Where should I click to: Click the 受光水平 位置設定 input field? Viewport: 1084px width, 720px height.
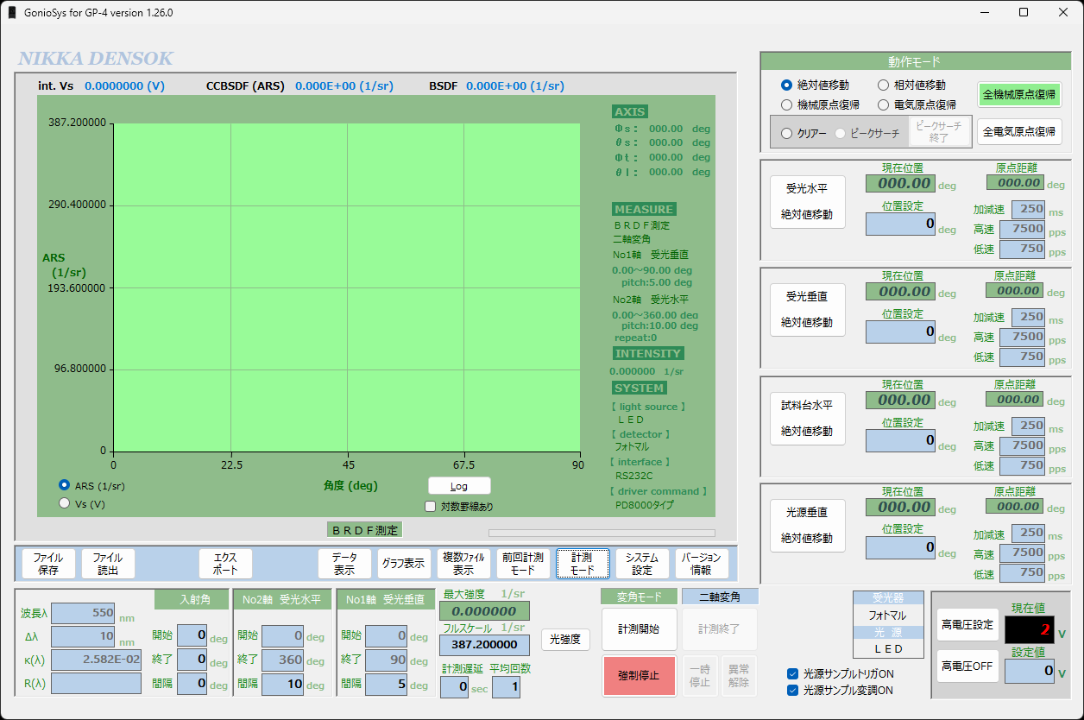click(x=901, y=224)
